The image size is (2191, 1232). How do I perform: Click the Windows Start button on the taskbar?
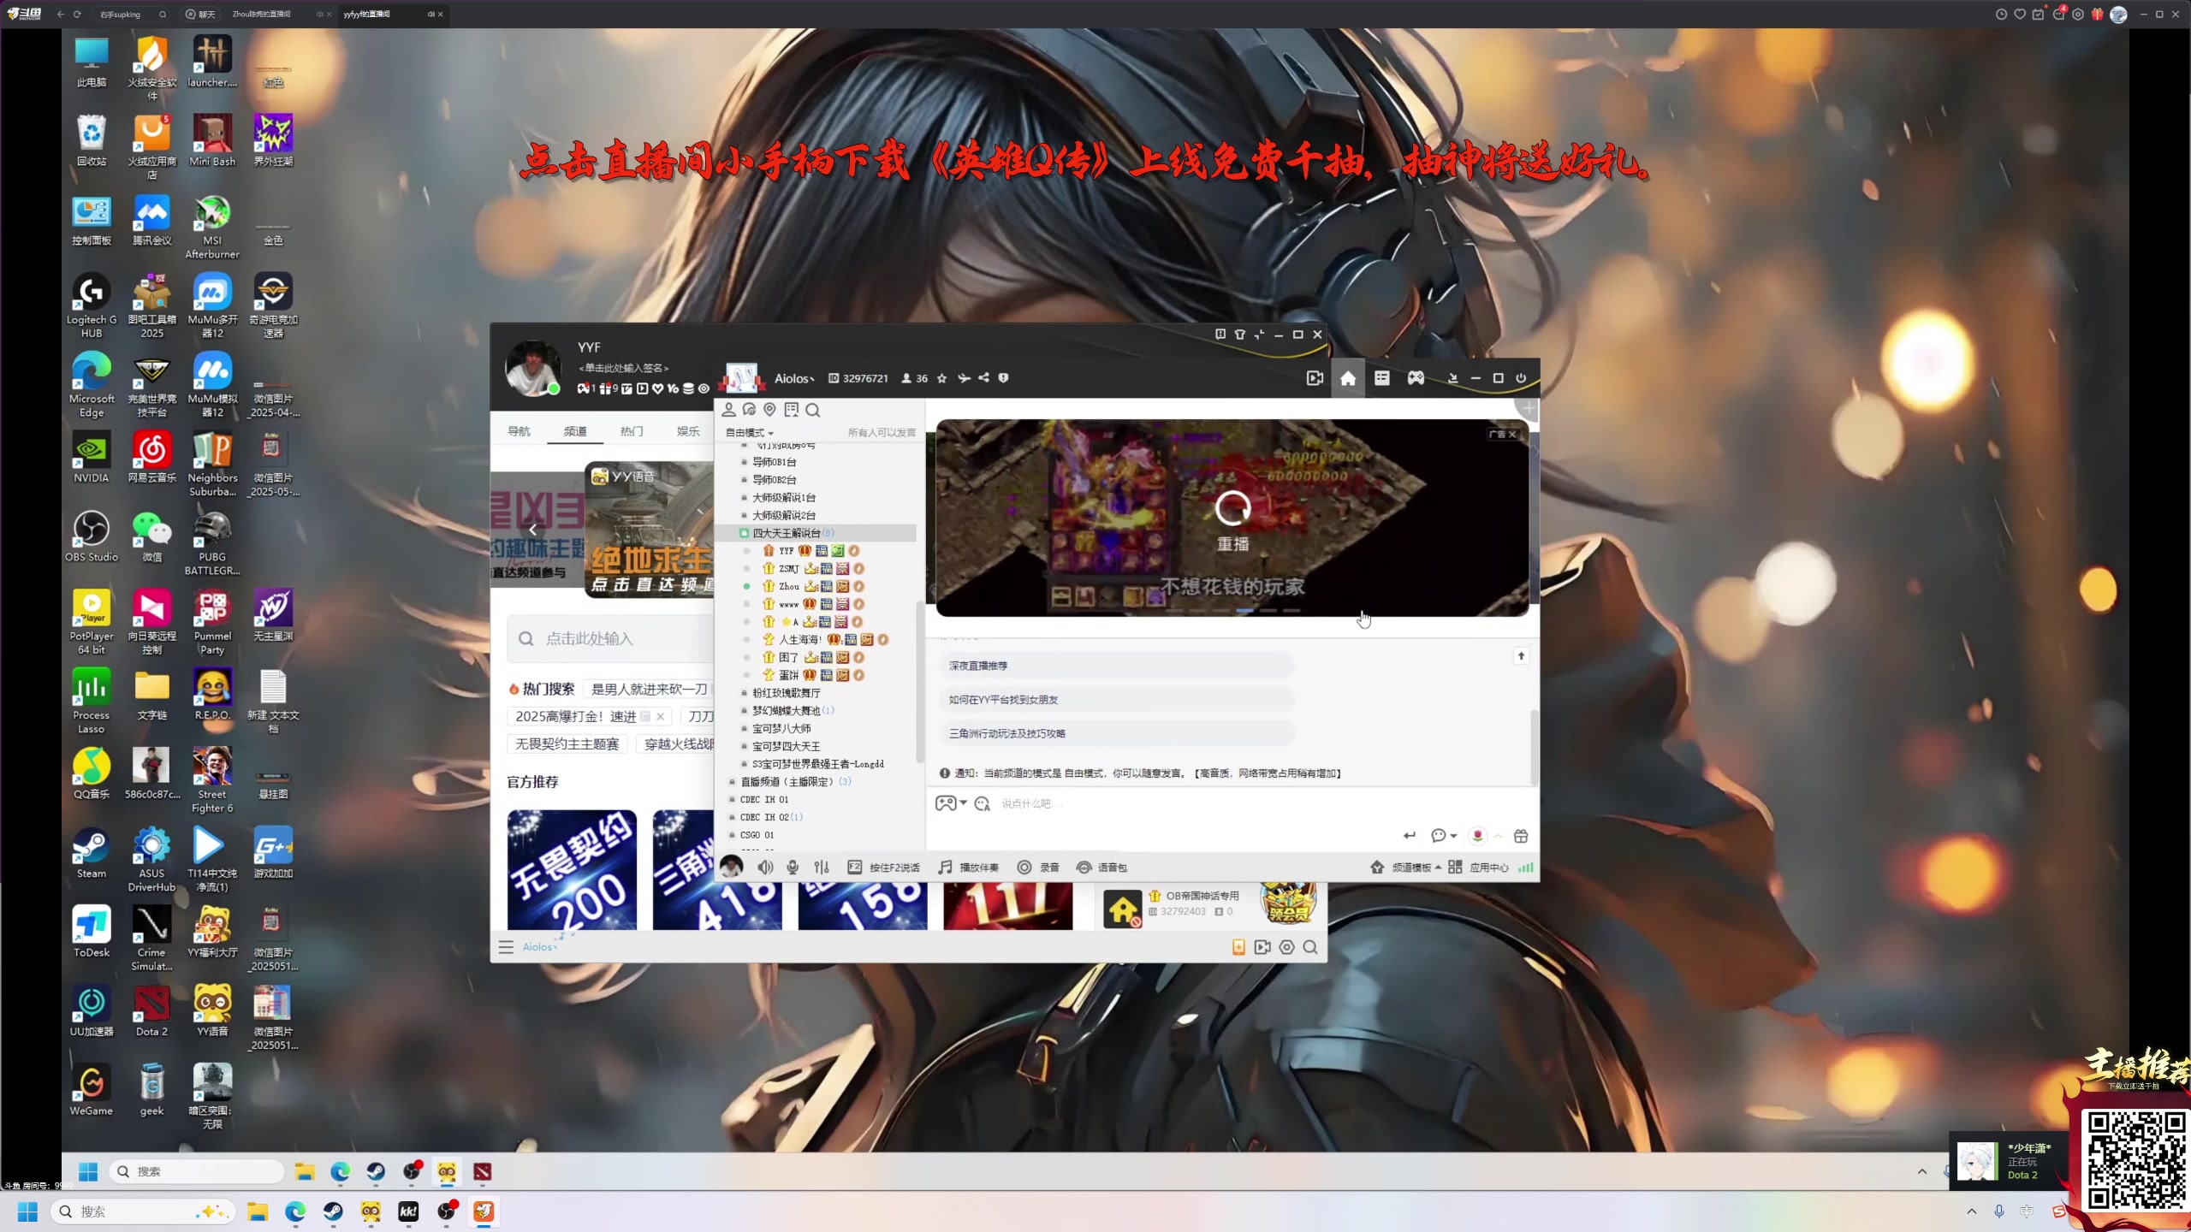pyautogui.click(x=27, y=1212)
